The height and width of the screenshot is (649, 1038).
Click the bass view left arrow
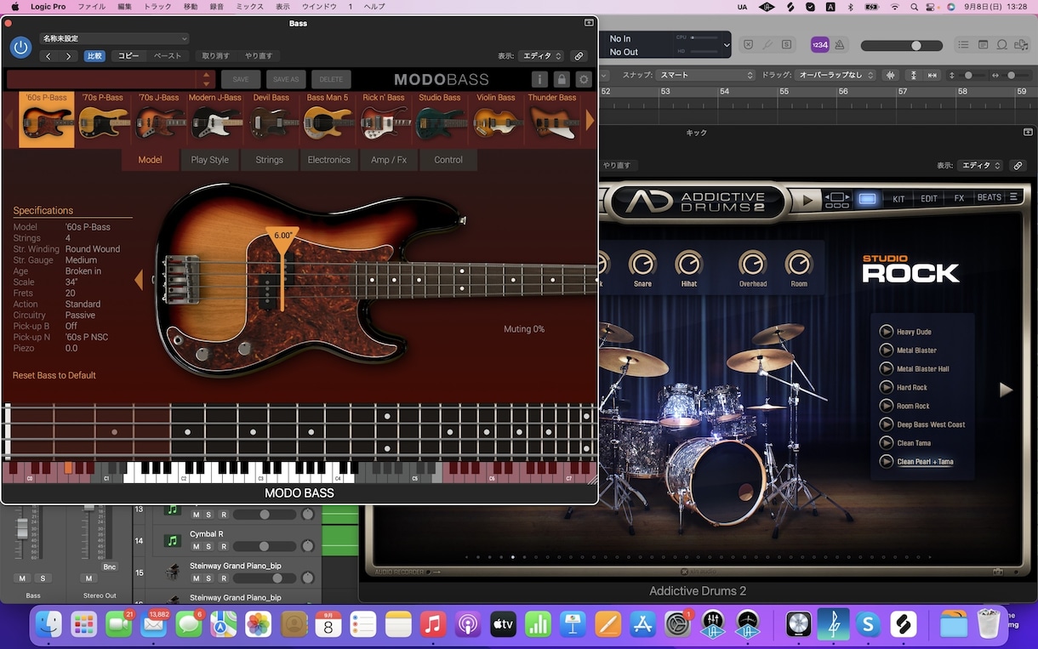click(139, 279)
